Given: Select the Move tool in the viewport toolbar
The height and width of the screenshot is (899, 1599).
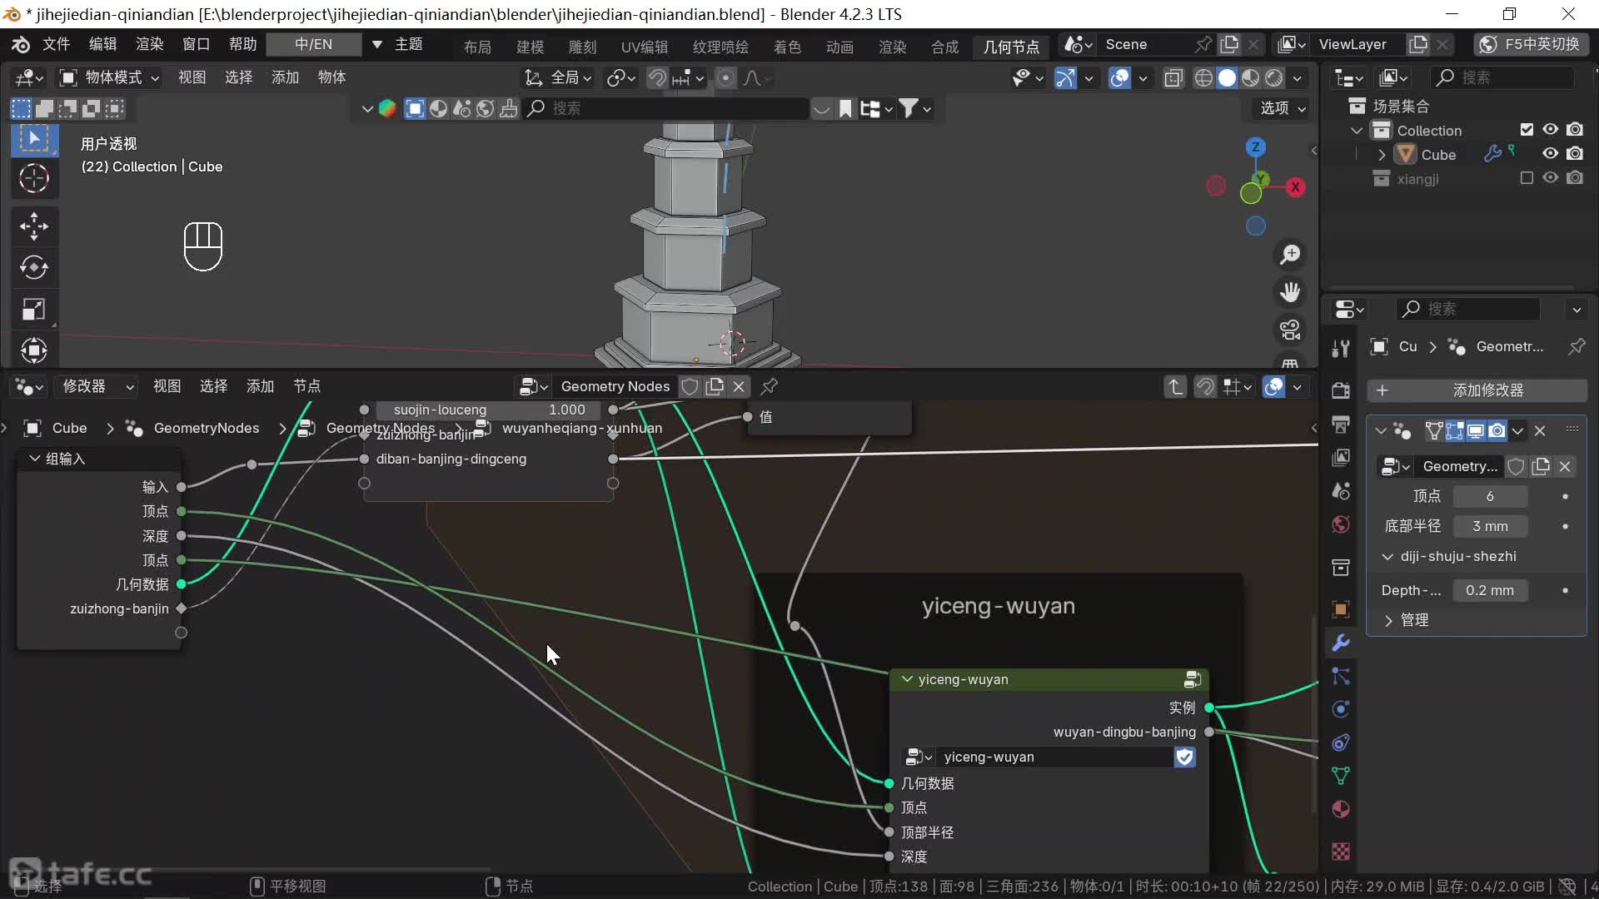Looking at the screenshot, I should click(x=33, y=226).
